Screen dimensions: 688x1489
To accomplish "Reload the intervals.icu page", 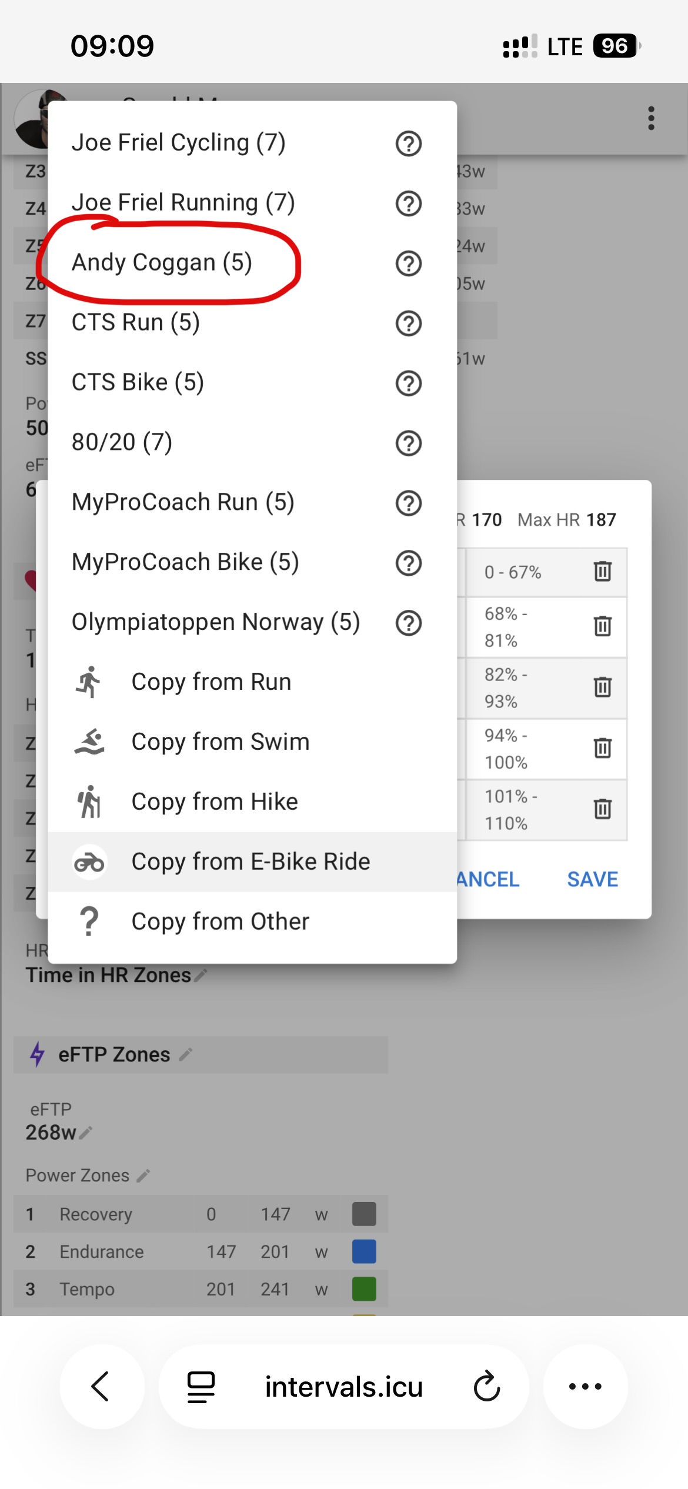I will [487, 1387].
